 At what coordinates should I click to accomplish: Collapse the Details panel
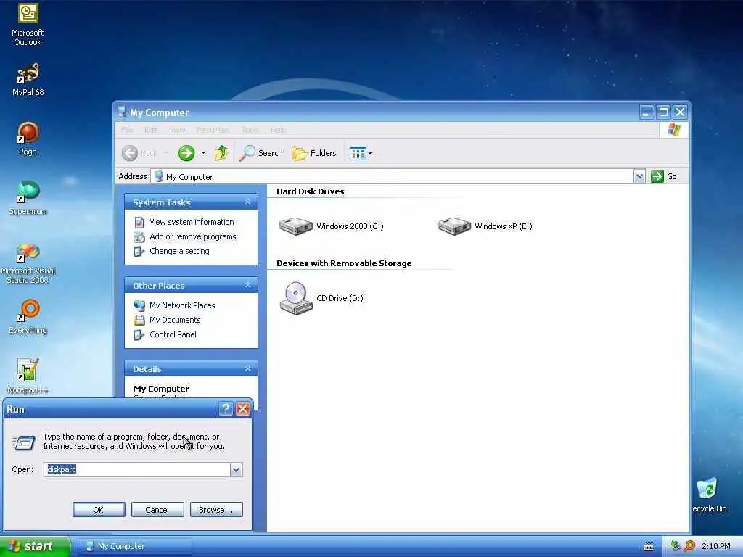click(247, 368)
